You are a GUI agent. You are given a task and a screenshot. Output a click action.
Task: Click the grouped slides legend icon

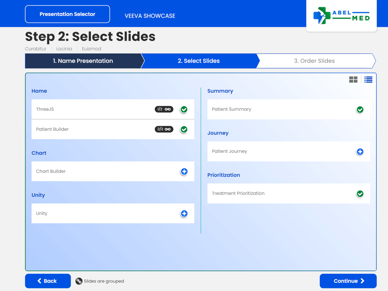coord(79,281)
